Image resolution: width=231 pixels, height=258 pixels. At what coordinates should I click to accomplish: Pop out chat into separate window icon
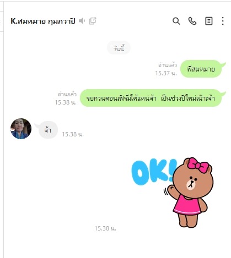[93, 21]
